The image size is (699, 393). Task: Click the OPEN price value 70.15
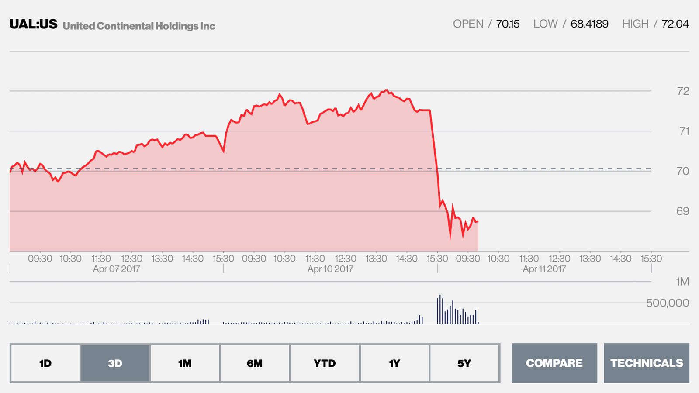(508, 24)
